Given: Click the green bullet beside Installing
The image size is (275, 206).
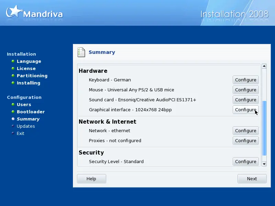Looking at the screenshot, I should point(13,83).
